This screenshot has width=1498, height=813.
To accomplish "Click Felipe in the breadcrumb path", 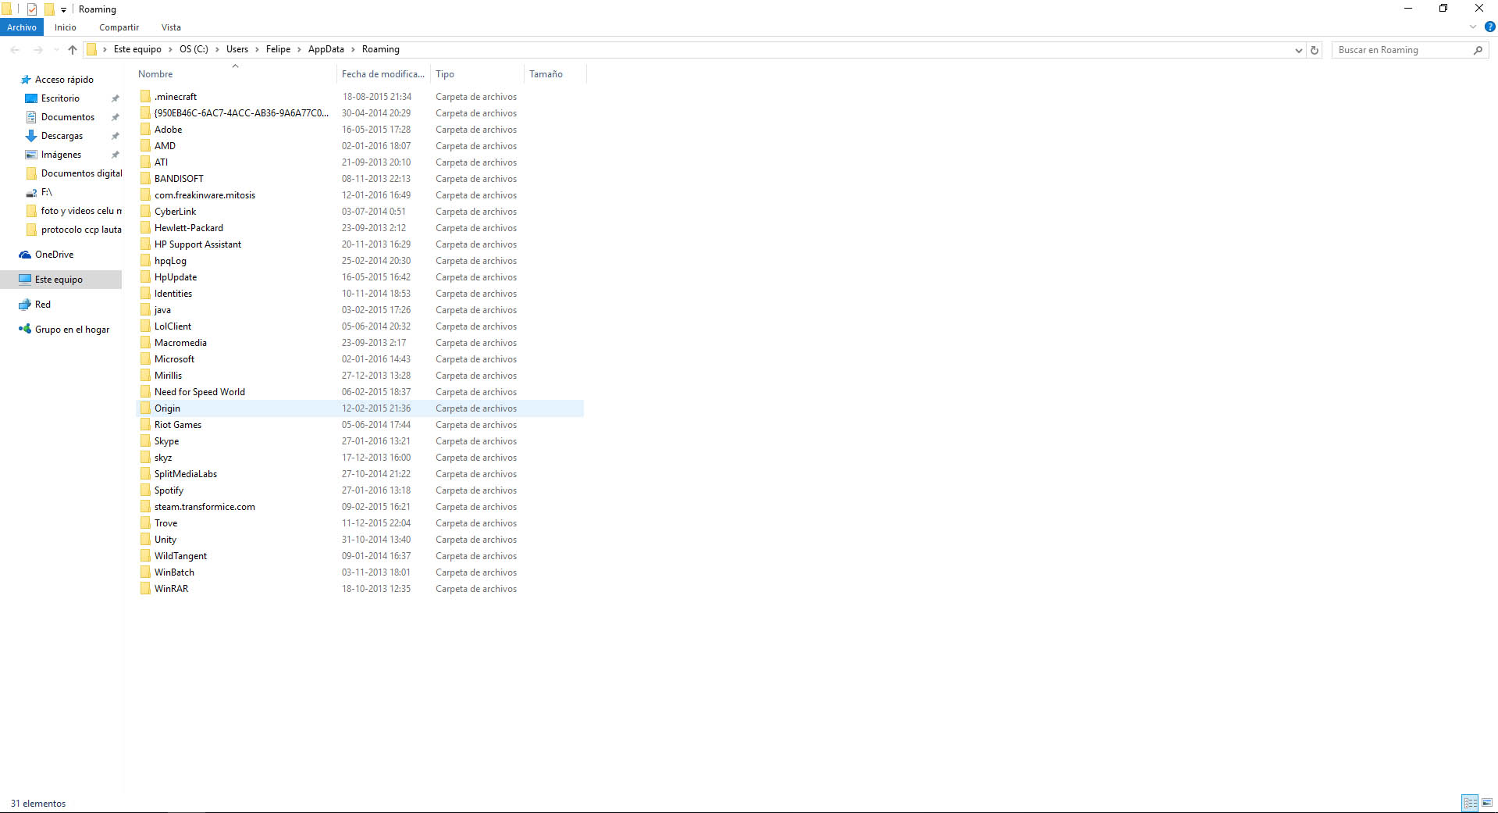I will (x=278, y=49).
